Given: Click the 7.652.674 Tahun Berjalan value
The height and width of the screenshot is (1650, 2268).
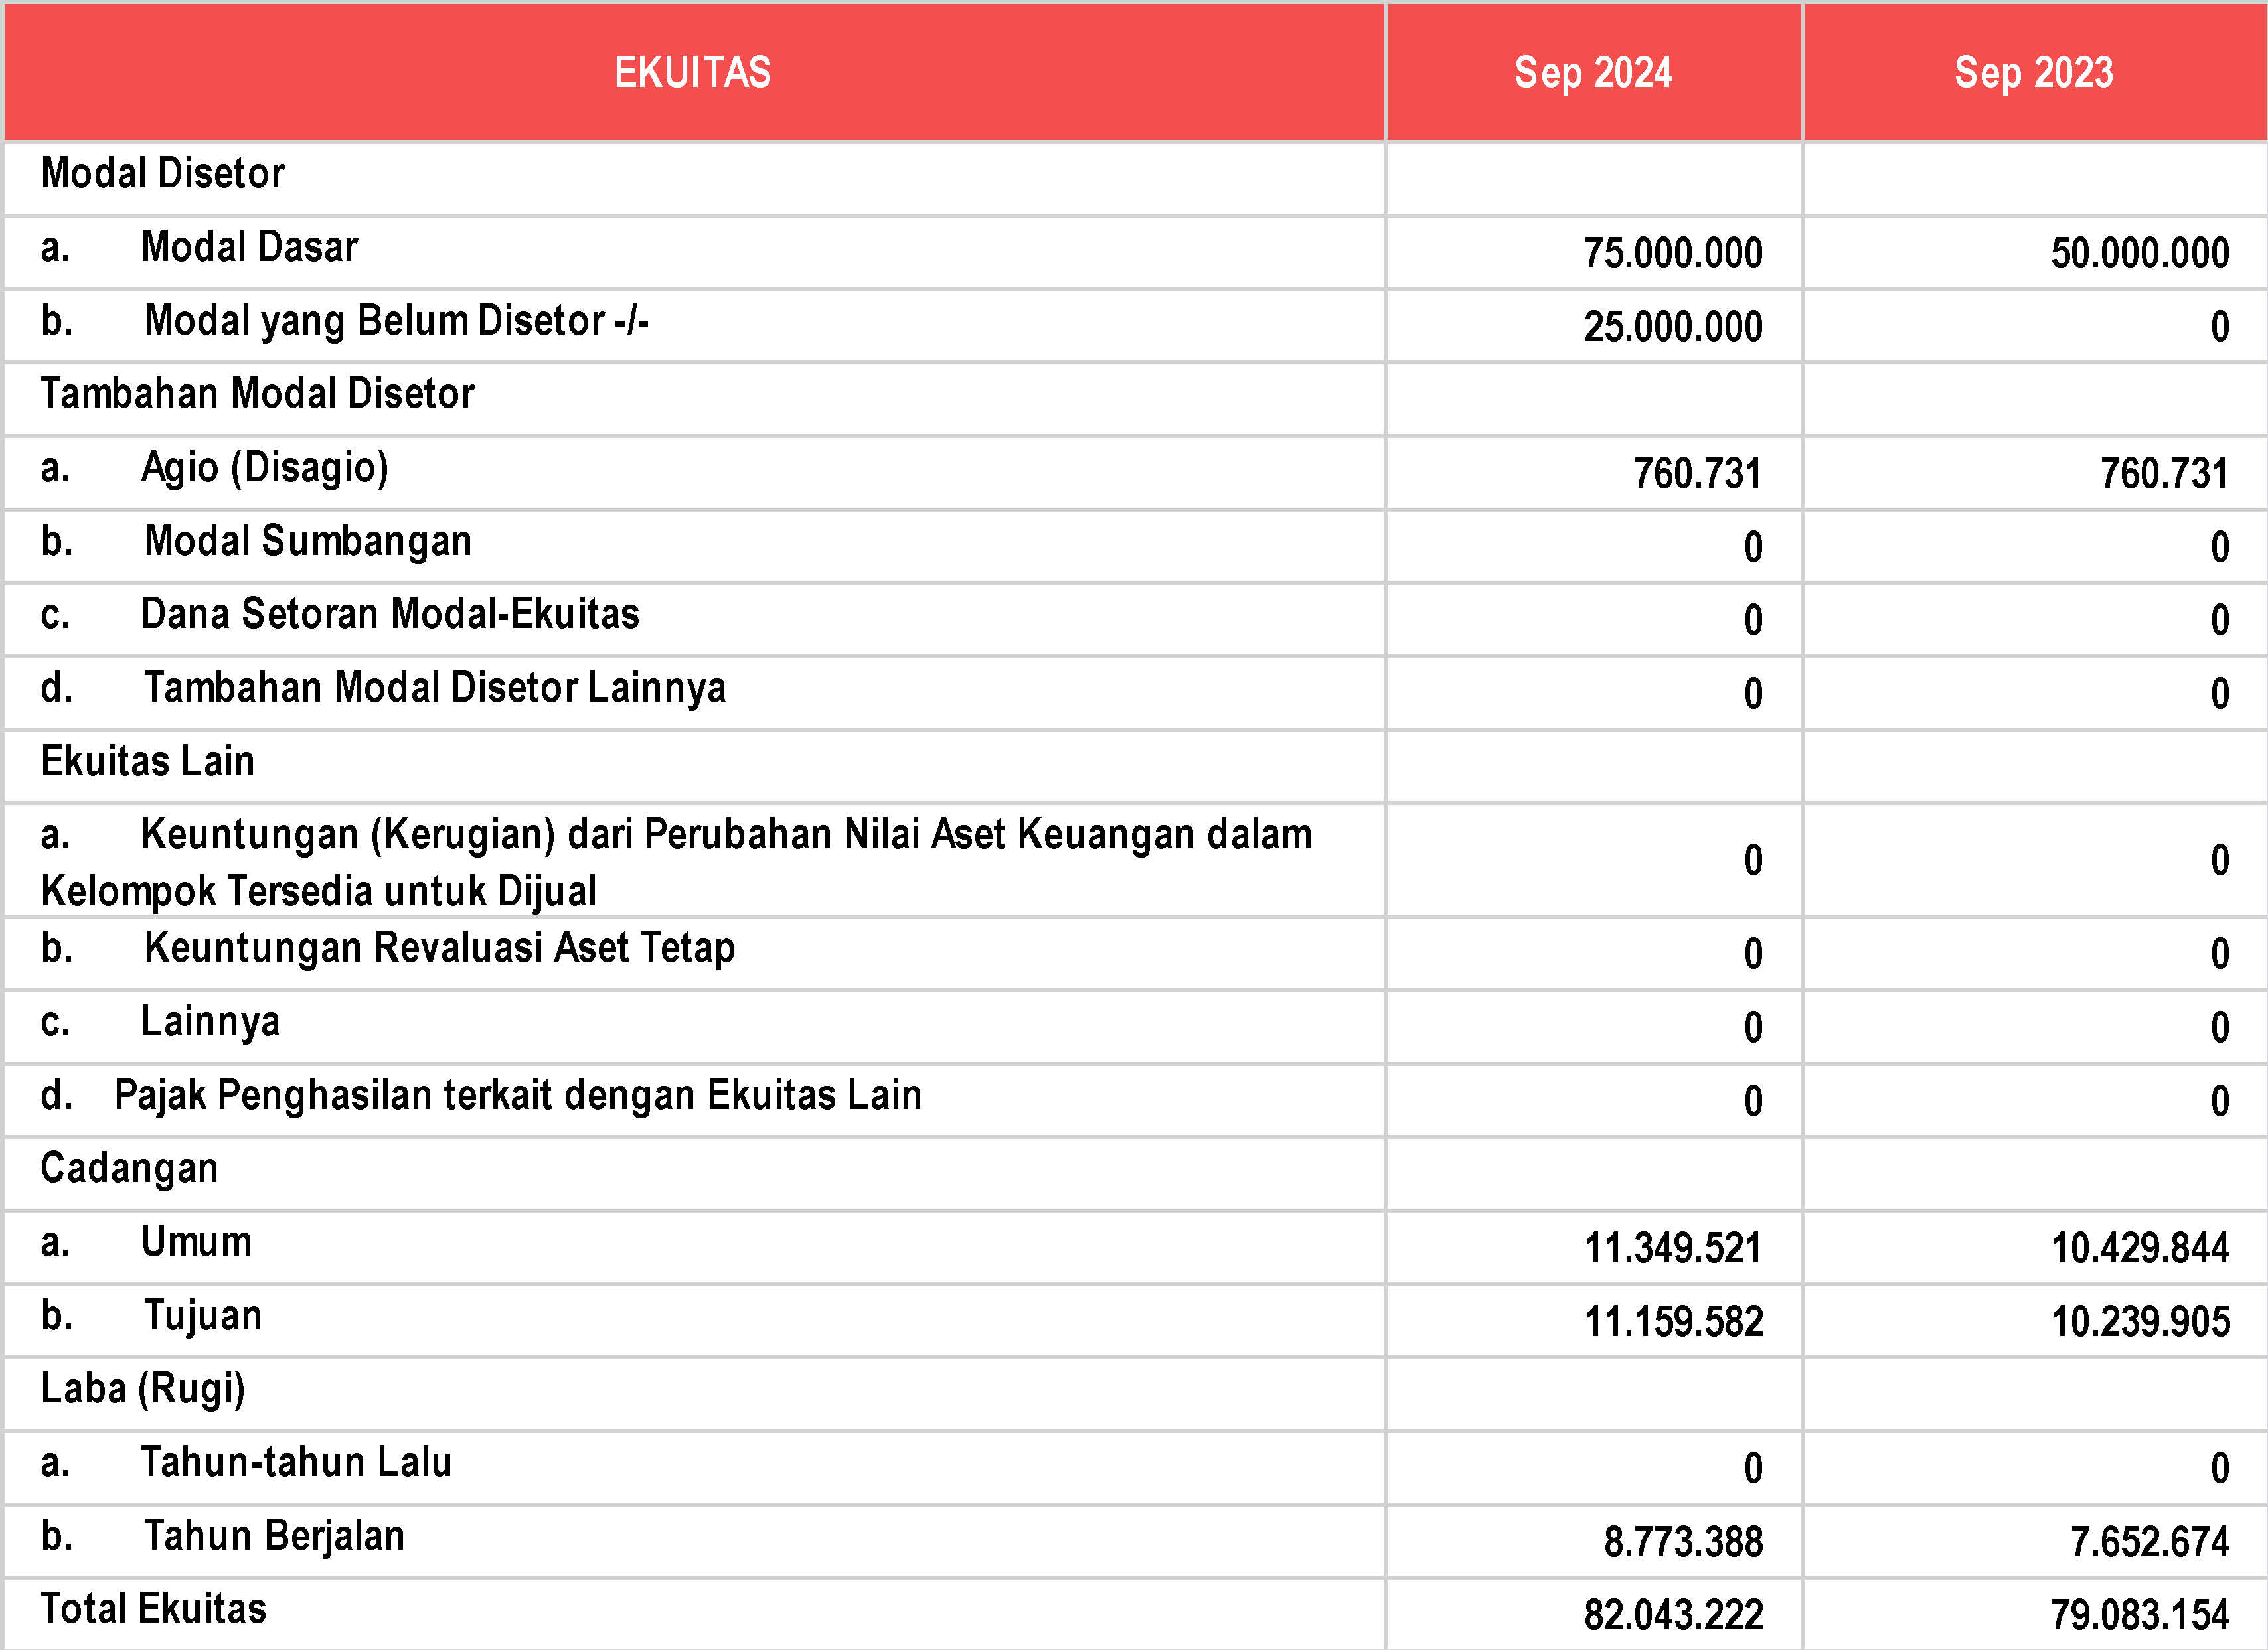Looking at the screenshot, I should [2150, 1543].
